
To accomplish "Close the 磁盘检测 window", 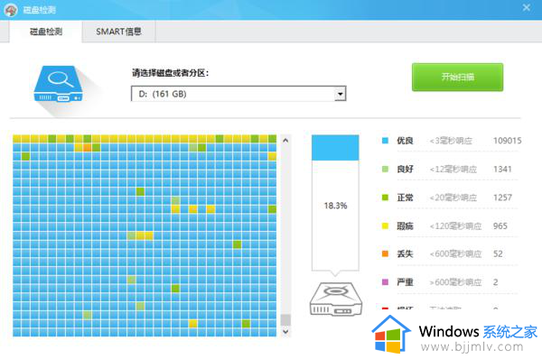I will coord(526,7).
